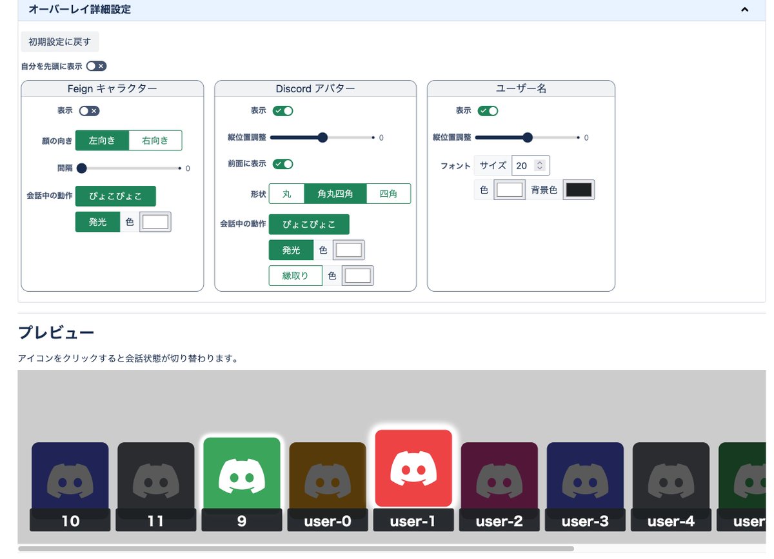Select 四角 avatar shape

point(388,194)
